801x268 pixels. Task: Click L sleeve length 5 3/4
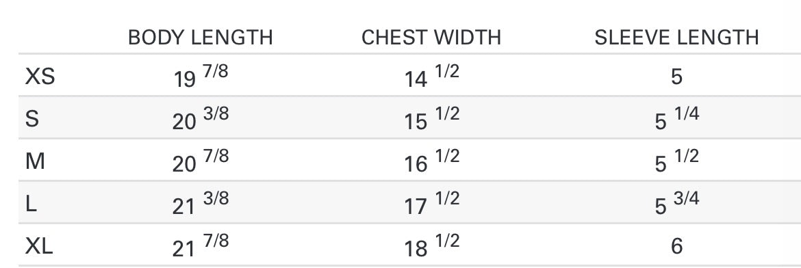click(x=677, y=204)
